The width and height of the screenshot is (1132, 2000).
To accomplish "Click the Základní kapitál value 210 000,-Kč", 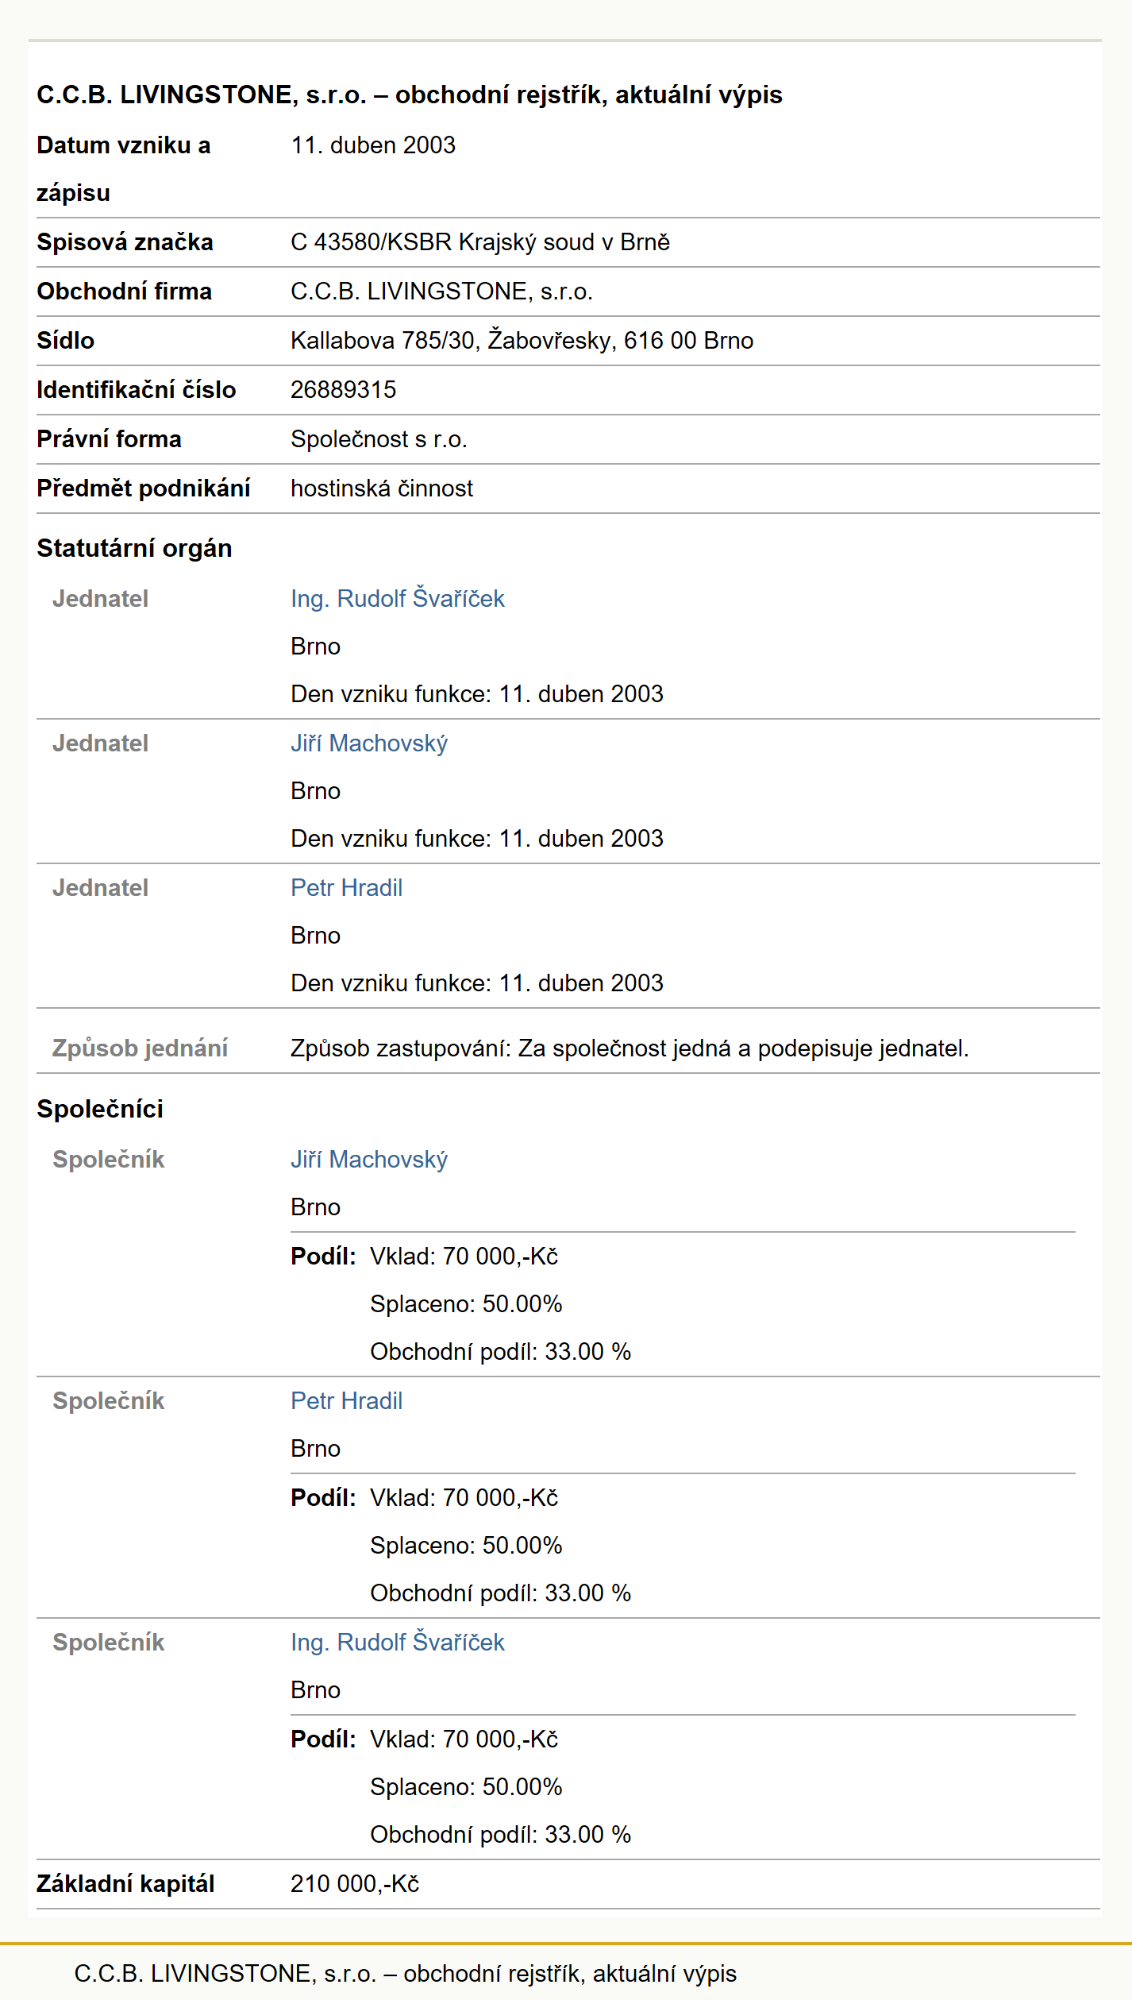I will coord(355,1883).
